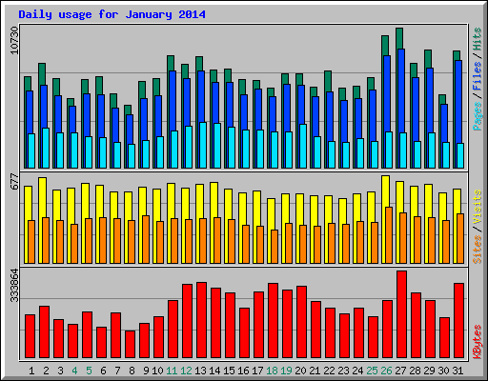Select day 1 on the x-axis
This screenshot has height=381, width=488.
pyautogui.click(x=31, y=371)
